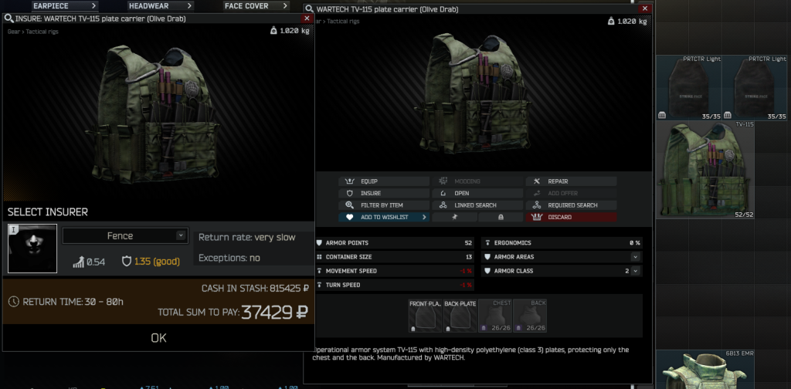Click the Armor Points stat row
This screenshot has height=389, width=791.
[x=395, y=243]
